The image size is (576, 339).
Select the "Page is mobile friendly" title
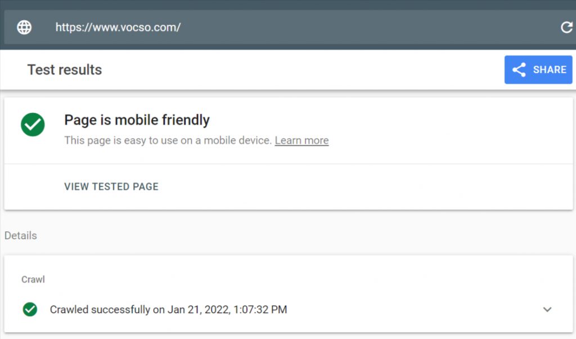(x=137, y=120)
